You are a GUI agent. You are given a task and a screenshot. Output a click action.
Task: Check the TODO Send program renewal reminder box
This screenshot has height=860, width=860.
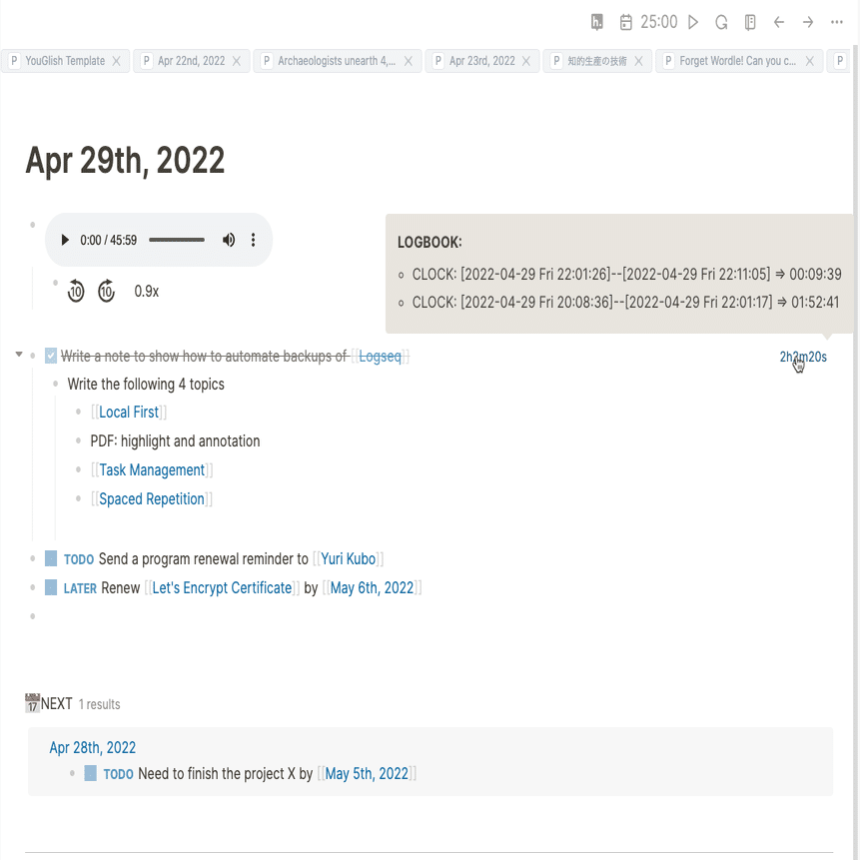[51, 559]
